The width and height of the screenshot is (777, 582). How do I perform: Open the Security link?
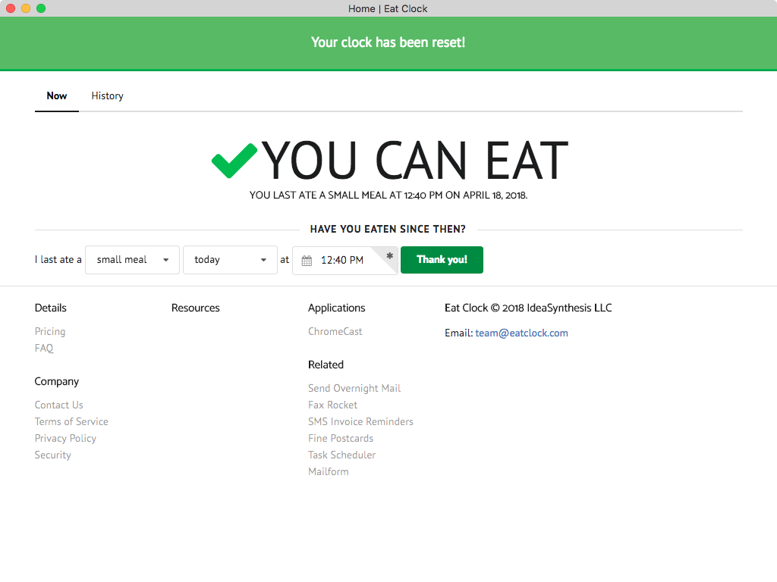(52, 455)
